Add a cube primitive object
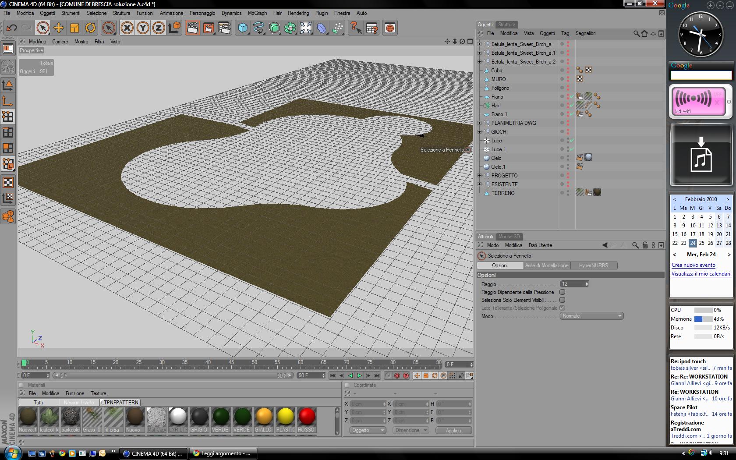736x460 pixels. [x=243, y=28]
